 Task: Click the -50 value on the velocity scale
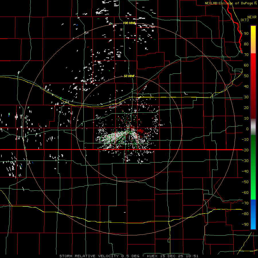coord(245,182)
